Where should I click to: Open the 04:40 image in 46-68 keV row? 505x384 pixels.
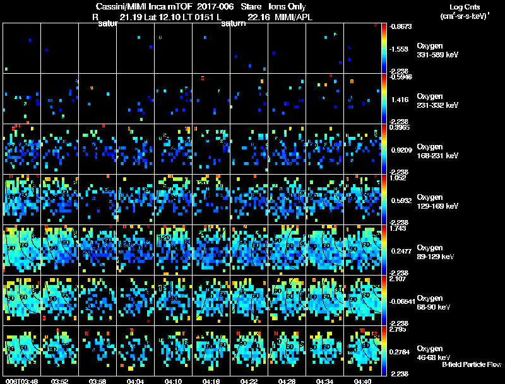pyautogui.click(x=362, y=351)
